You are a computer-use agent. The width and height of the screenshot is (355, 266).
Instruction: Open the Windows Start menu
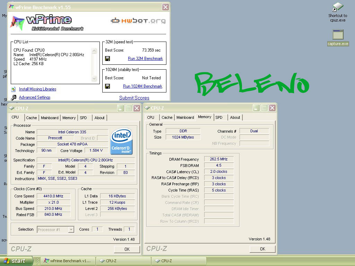(16, 261)
